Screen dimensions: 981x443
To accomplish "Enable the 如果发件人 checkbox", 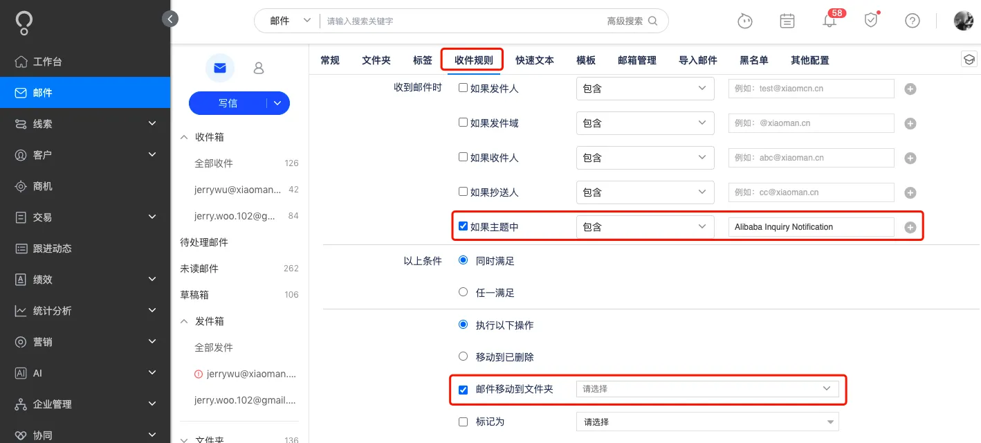I will [464, 88].
